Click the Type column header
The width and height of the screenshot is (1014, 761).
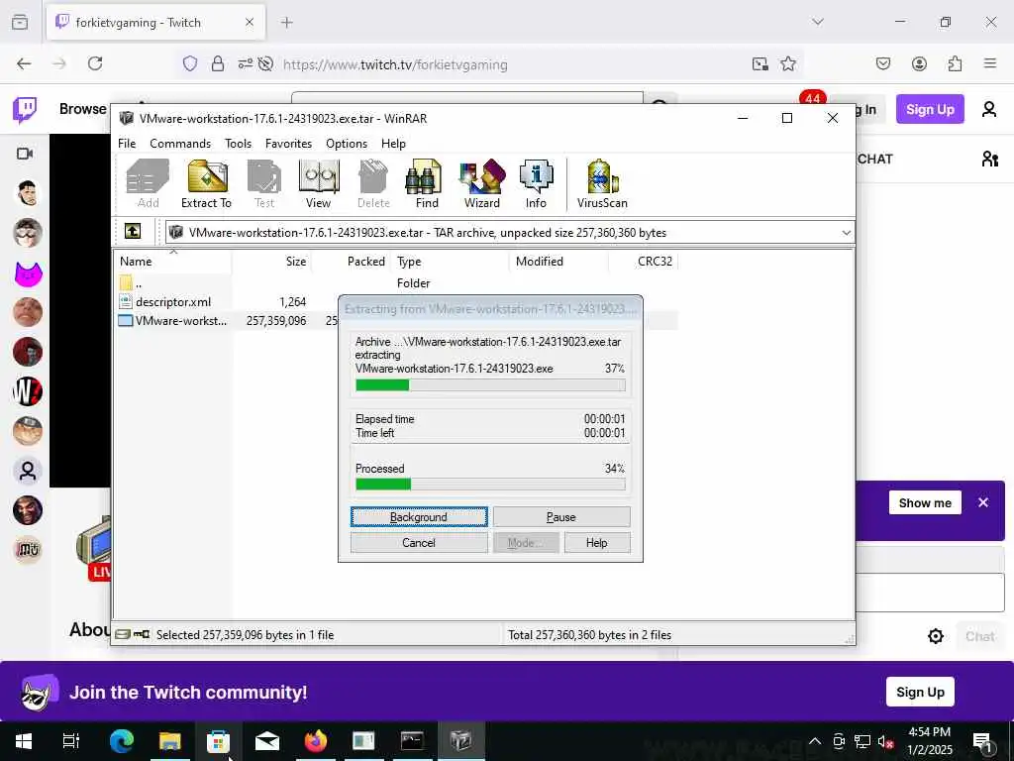(x=451, y=262)
